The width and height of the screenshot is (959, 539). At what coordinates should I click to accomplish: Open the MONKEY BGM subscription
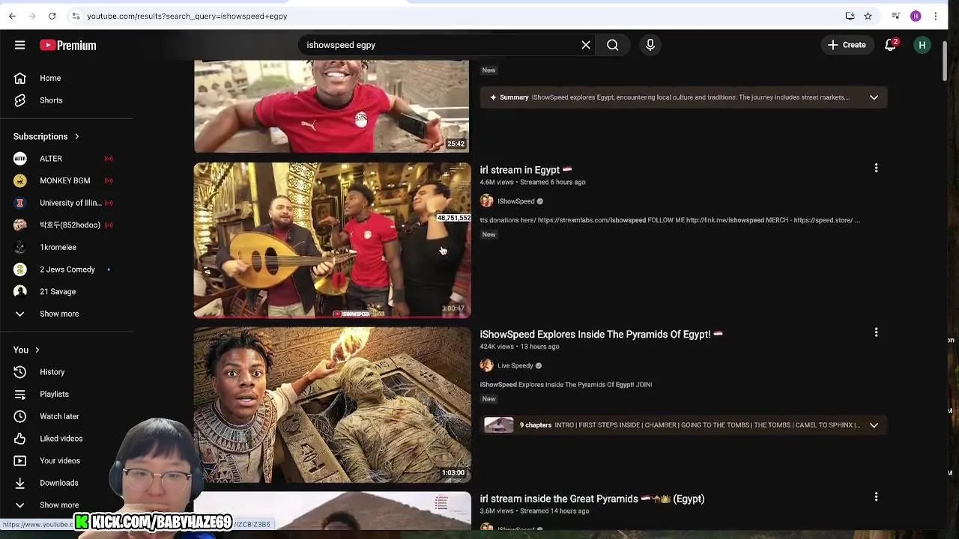pos(67,180)
